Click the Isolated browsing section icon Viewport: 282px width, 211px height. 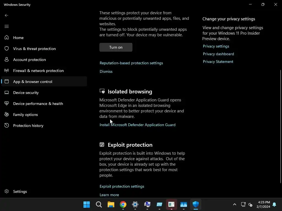click(x=102, y=91)
